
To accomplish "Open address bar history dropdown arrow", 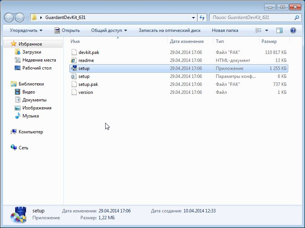I will (194, 17).
